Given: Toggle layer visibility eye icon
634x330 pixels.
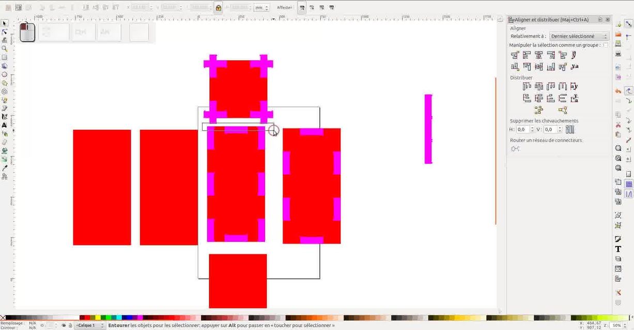Looking at the screenshot, I should pos(64,325).
